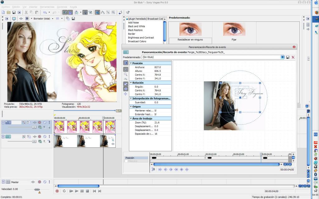Select the Restablecer en ninguno preset thumbnail
The width and height of the screenshot is (319, 199).
pos(190,32)
